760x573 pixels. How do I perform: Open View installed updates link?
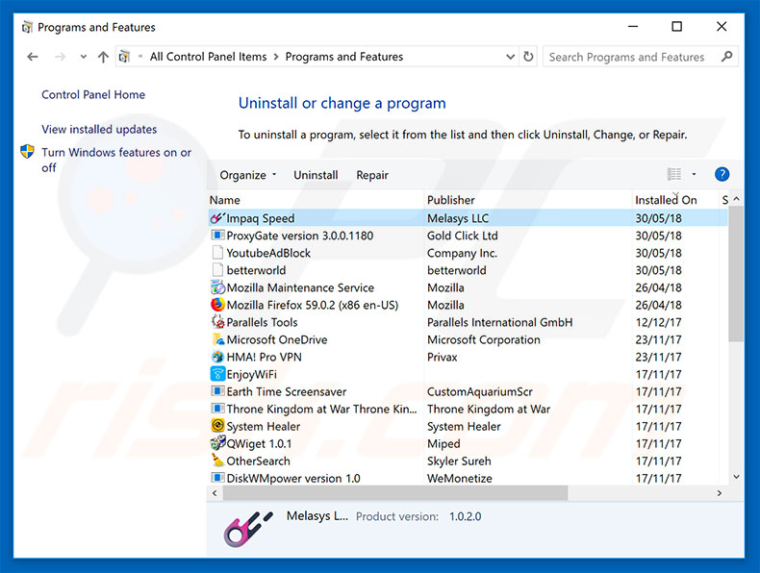coord(99,130)
